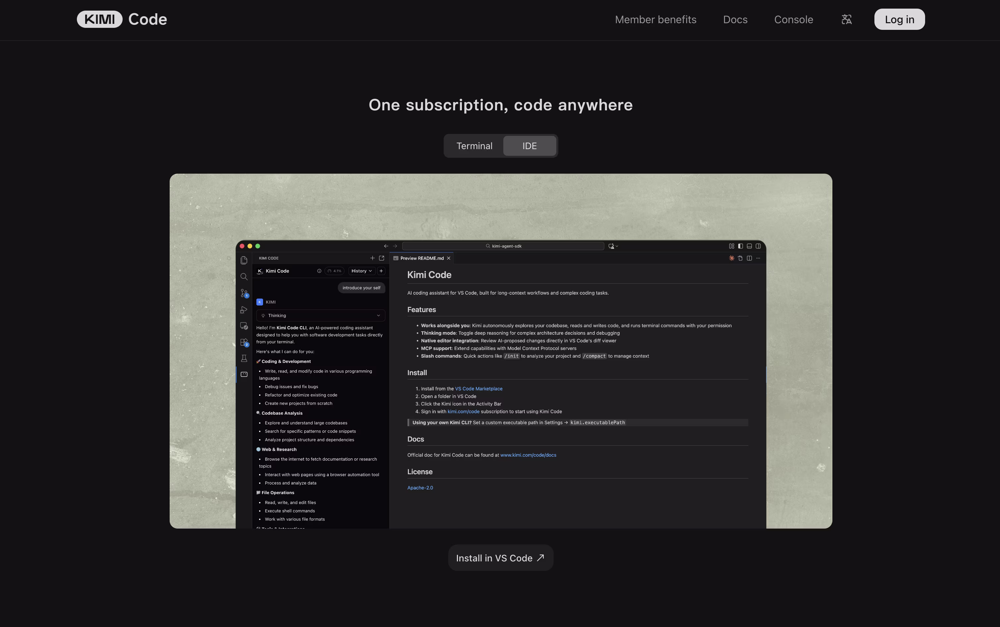Click the "Install" heading in the README
The height and width of the screenshot is (627, 1000).
pos(417,373)
